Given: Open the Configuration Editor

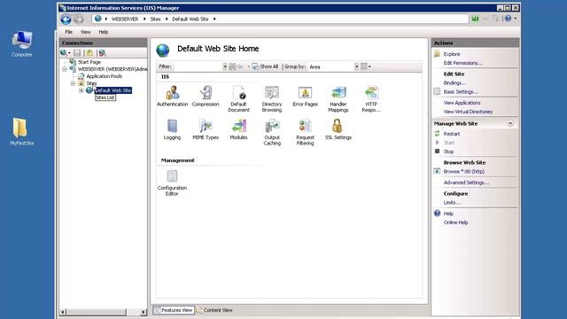Looking at the screenshot, I should click(172, 183).
